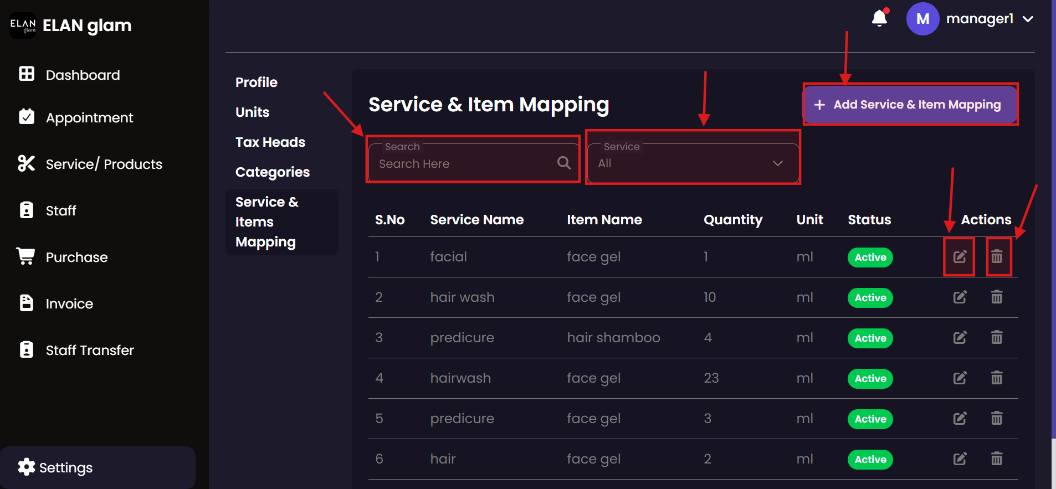This screenshot has height=489, width=1056.
Task: Click the Active status badge for facial
Action: point(870,258)
